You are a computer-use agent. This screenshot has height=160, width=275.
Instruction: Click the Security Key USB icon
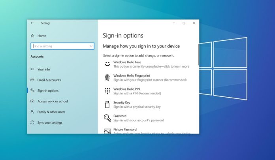(107, 104)
